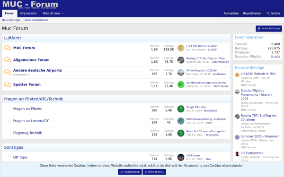
Task: Open the Allgemeines Forum board
Action: (31, 60)
